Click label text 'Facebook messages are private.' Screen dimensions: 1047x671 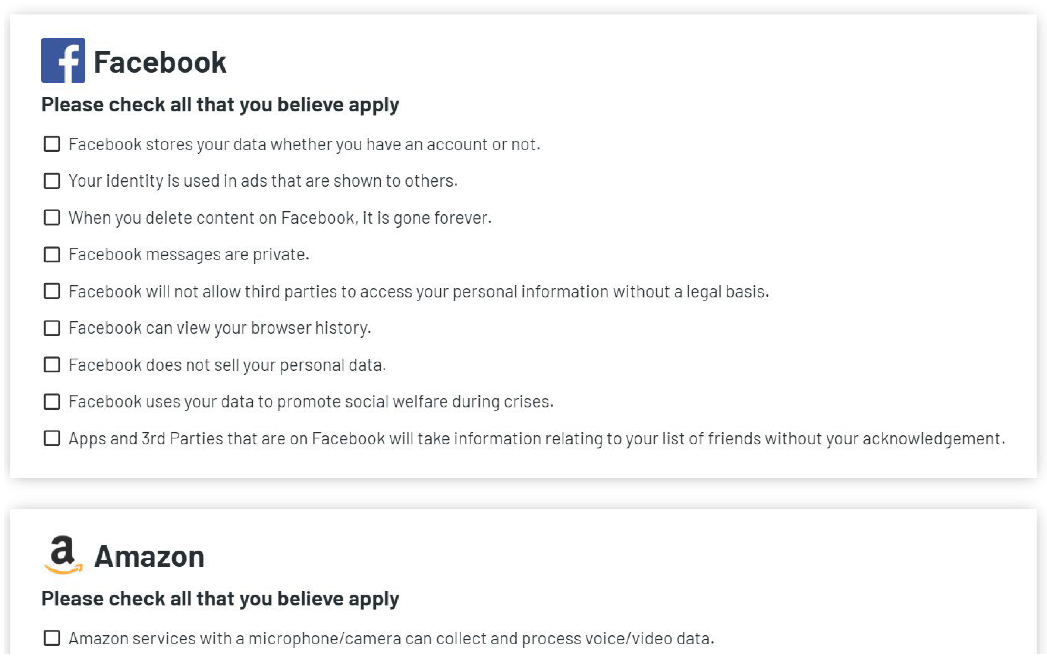click(x=189, y=254)
